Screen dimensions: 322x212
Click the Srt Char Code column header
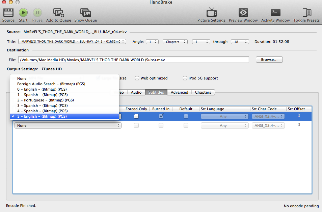[x=268, y=109]
